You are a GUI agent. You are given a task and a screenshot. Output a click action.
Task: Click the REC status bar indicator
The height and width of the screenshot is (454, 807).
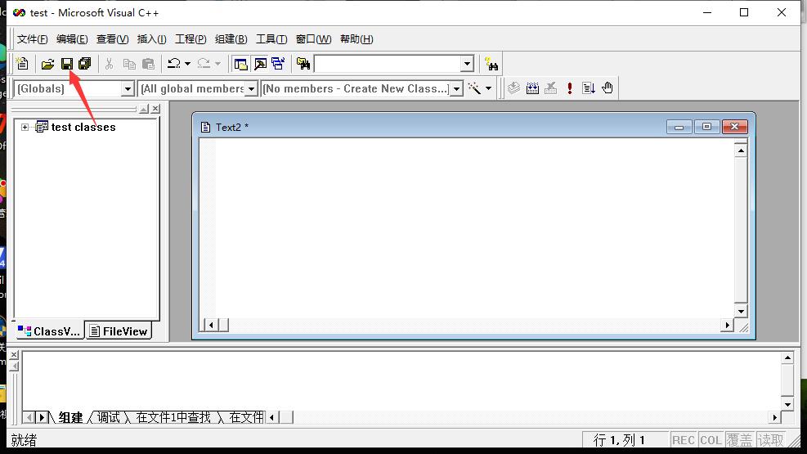[684, 440]
